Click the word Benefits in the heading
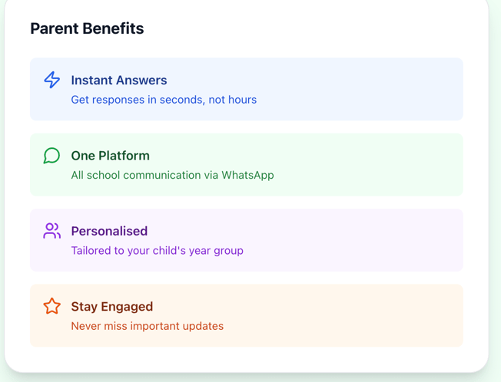This screenshot has width=501, height=382. tap(113, 28)
